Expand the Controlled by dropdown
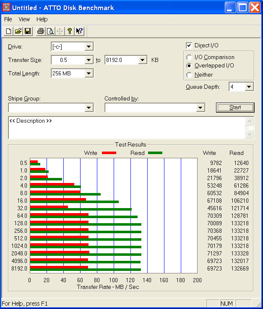Image resolution: width=263 pixels, height=309 pixels. [x=200, y=108]
